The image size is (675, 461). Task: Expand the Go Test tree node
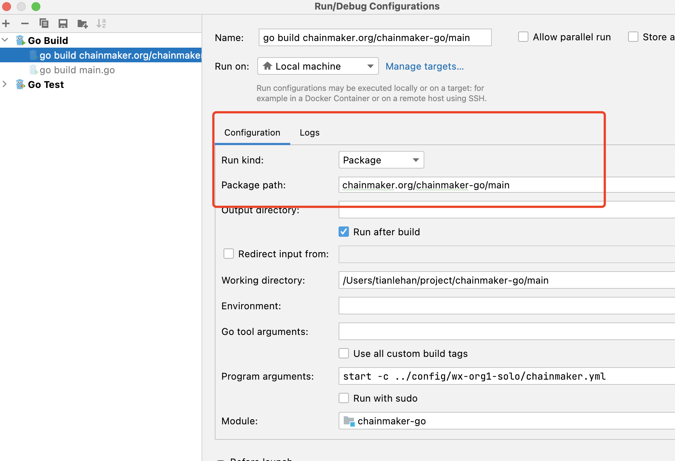[x=5, y=84]
